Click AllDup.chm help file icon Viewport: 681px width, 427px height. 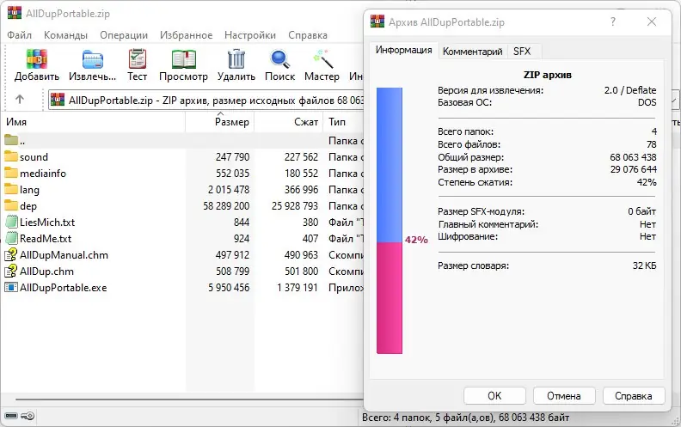pyautogui.click(x=11, y=271)
